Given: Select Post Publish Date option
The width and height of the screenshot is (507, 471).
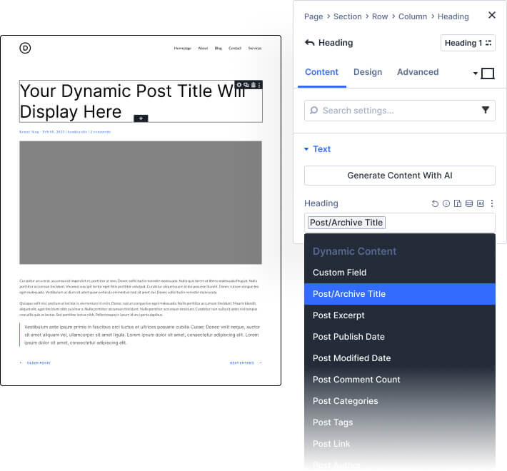Looking at the screenshot, I should pos(400,337).
